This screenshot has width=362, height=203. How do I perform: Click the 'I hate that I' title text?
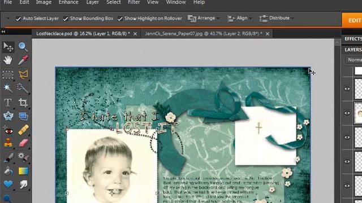[x=119, y=117]
